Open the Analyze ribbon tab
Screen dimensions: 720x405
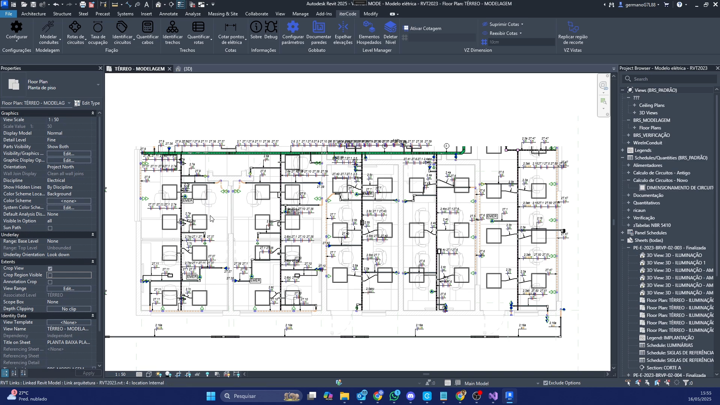tap(193, 14)
